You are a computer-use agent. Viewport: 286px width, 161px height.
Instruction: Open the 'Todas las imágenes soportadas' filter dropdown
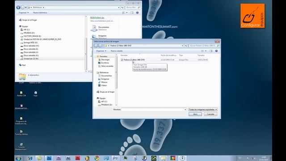pos(203,110)
